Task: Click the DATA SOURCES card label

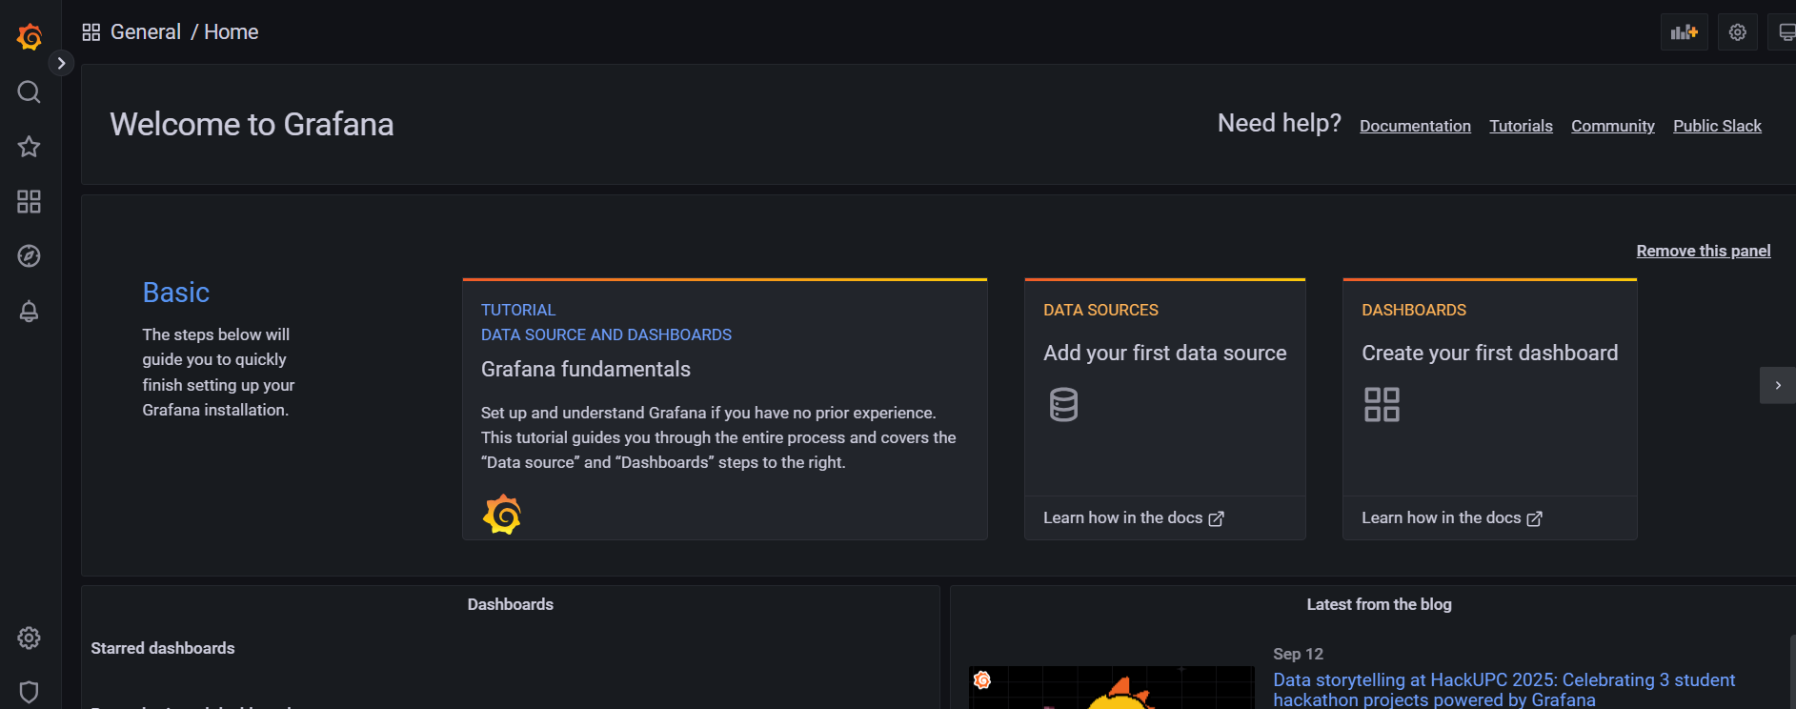Action: tap(1100, 310)
